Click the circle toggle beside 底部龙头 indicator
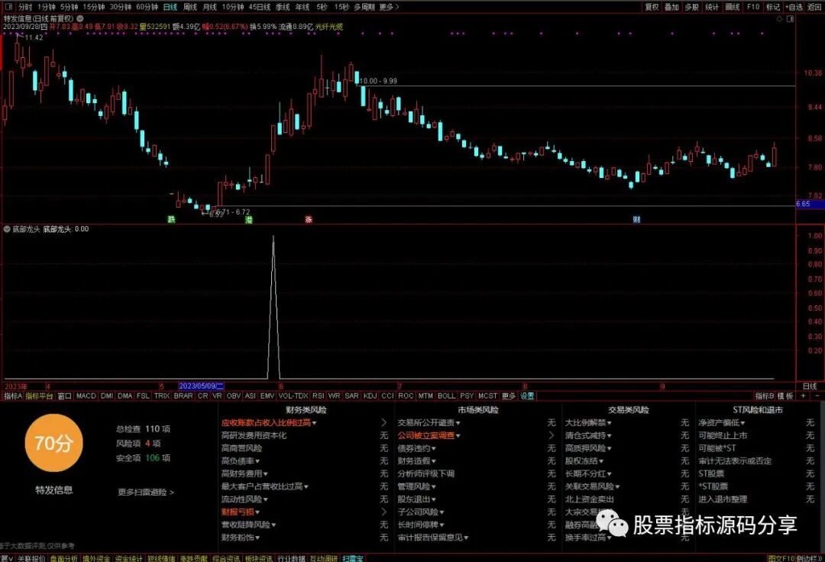This screenshot has width=825, height=562. coord(8,229)
